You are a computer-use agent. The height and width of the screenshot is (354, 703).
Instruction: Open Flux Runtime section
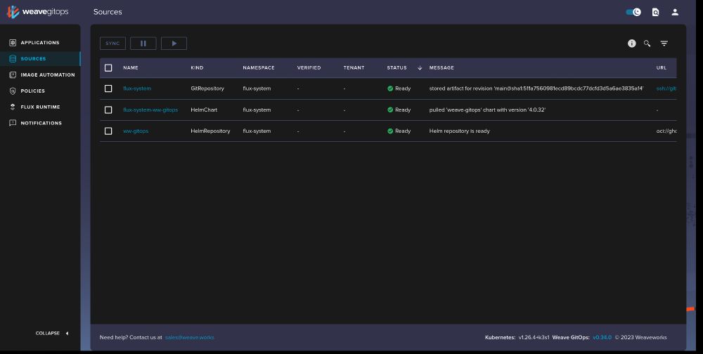(40, 107)
